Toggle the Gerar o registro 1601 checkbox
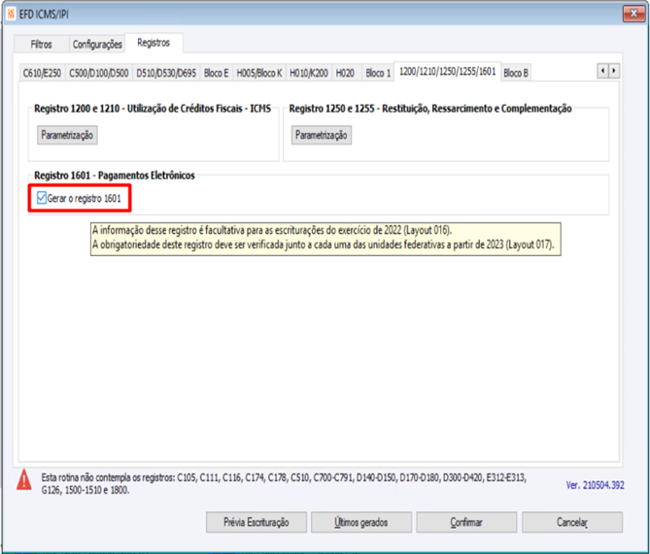The height and width of the screenshot is (554, 650). coord(42,198)
